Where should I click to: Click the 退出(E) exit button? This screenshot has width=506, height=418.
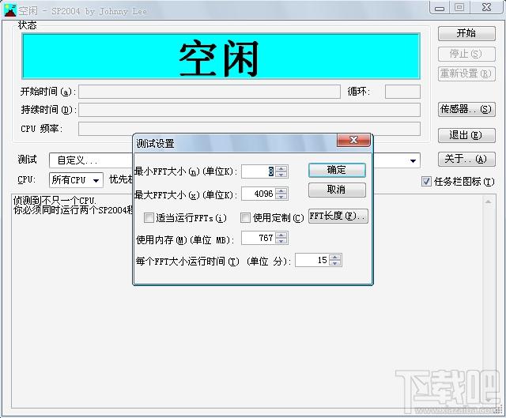466,135
